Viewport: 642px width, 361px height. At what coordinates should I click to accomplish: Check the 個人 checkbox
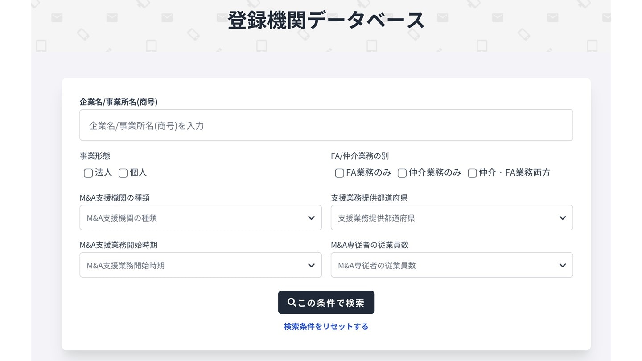pos(123,173)
